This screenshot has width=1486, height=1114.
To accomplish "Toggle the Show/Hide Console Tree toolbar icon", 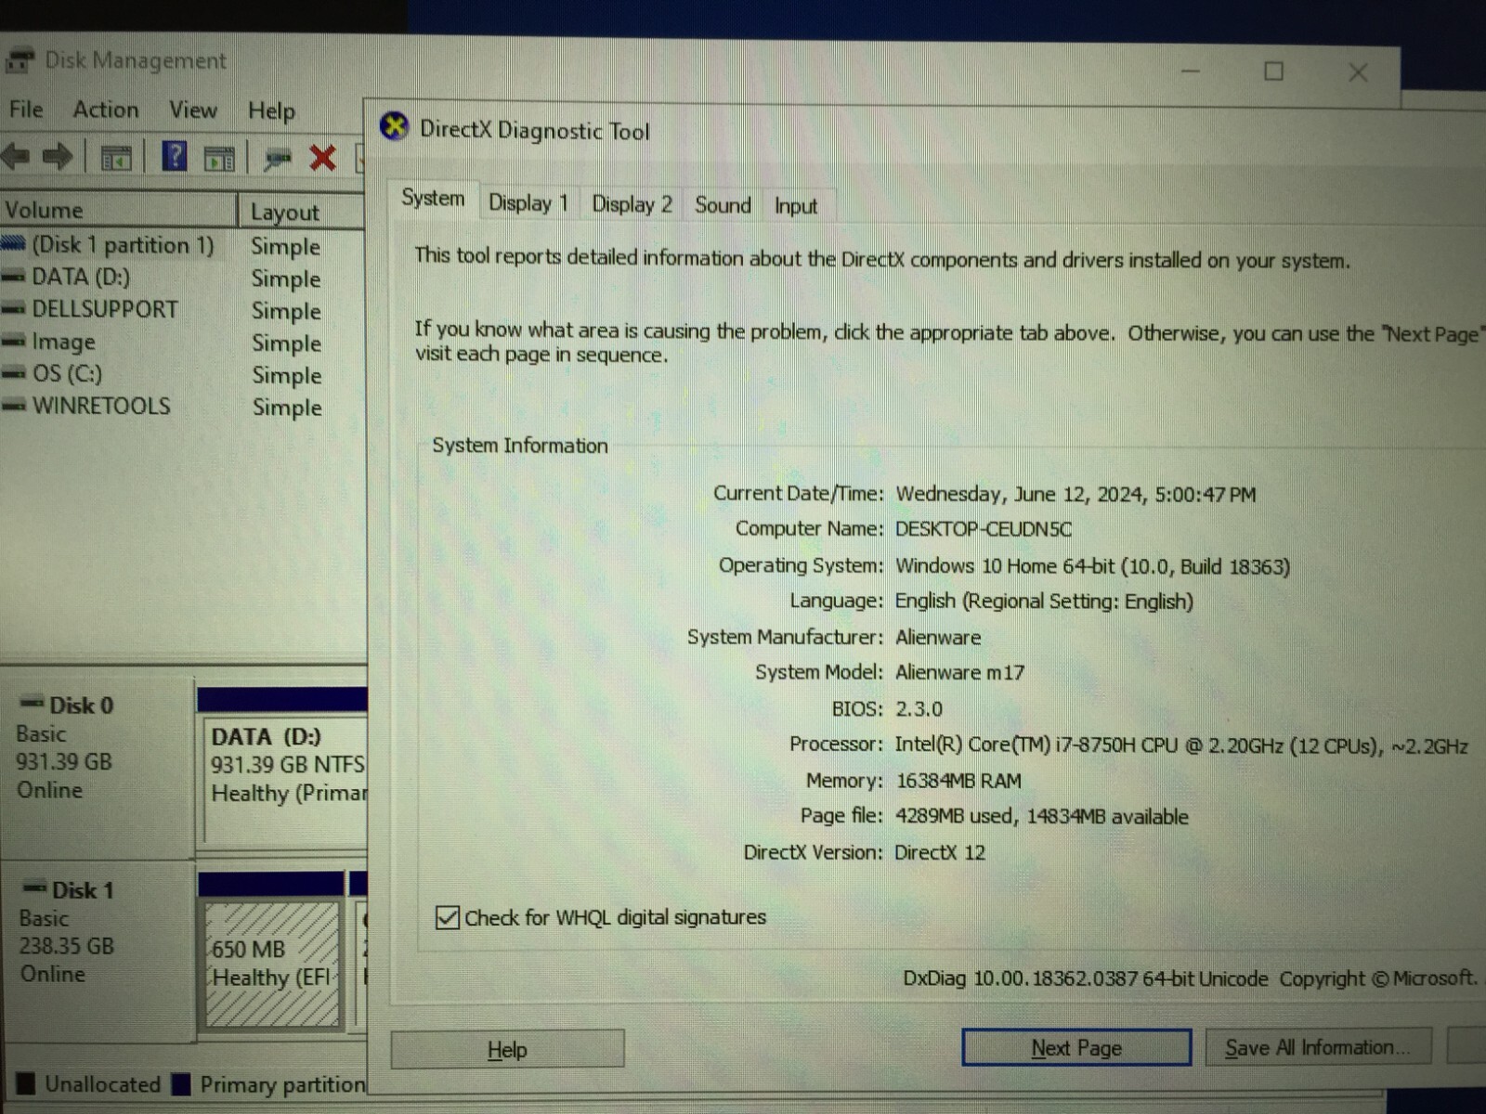I will click(x=116, y=159).
